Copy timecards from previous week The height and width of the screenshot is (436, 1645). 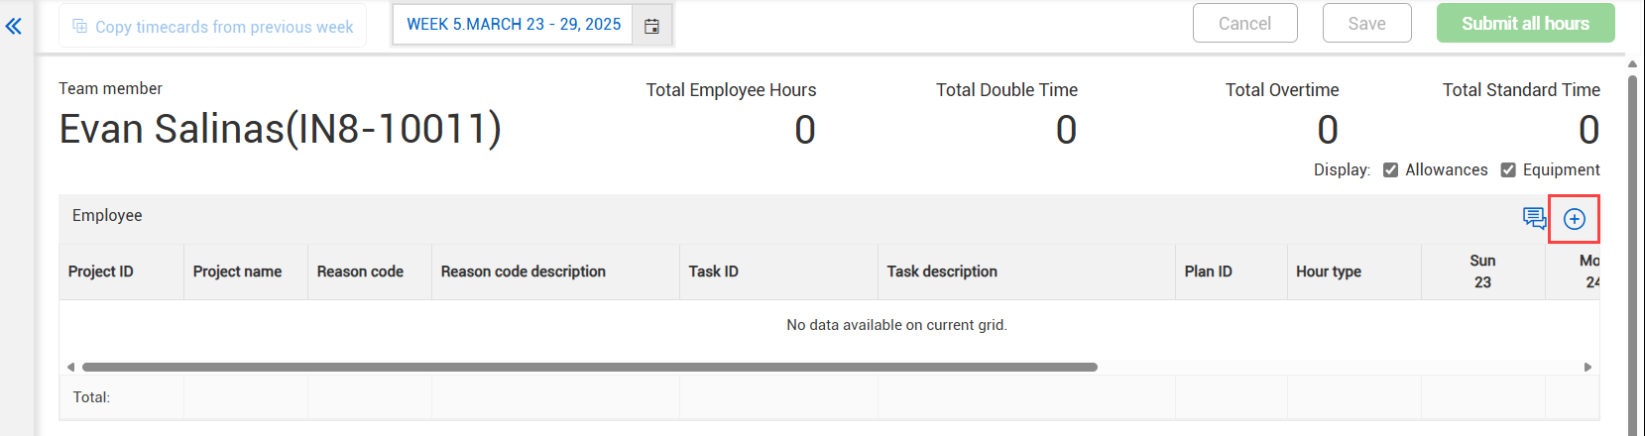tap(223, 27)
